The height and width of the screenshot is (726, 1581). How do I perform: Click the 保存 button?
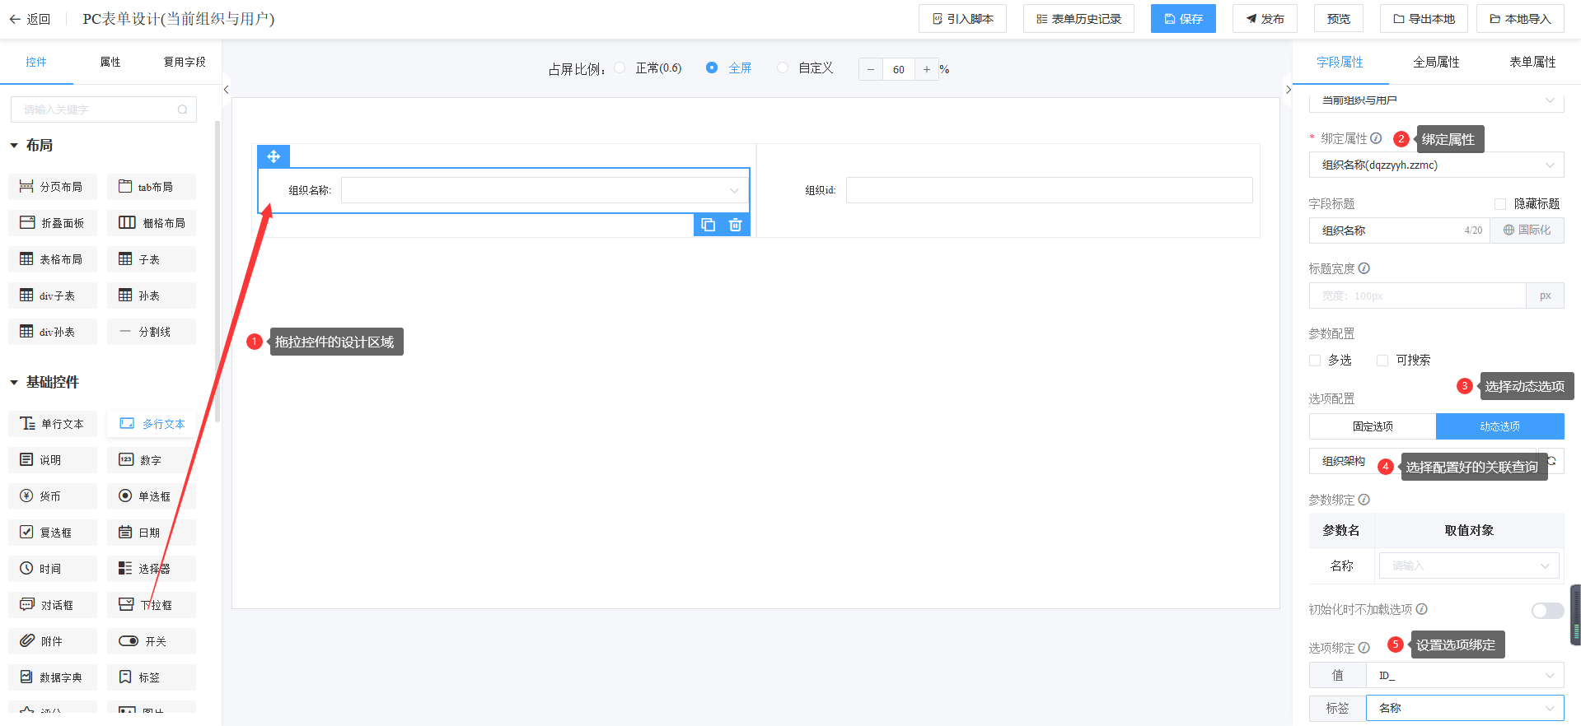pyautogui.click(x=1182, y=19)
